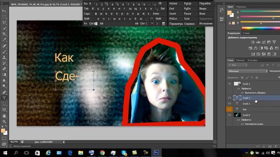Click Исчезание on the on-screen keyboard

click(x=206, y=24)
